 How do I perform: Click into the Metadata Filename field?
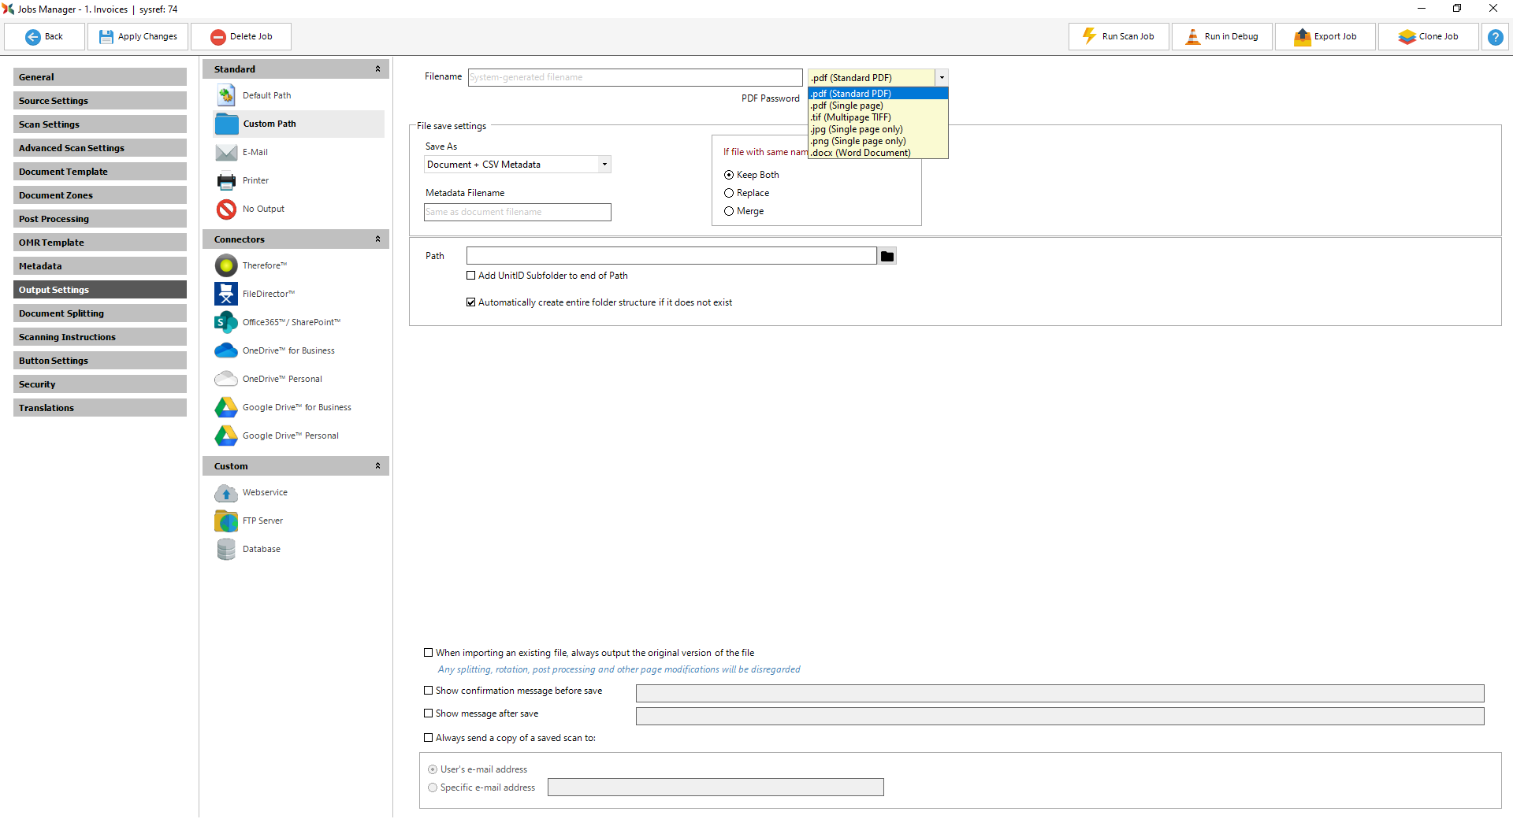pyautogui.click(x=517, y=213)
